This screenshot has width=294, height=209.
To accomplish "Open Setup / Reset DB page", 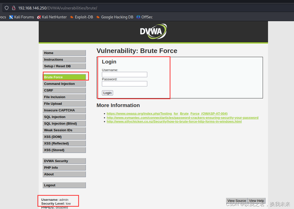I will click(x=64, y=66).
